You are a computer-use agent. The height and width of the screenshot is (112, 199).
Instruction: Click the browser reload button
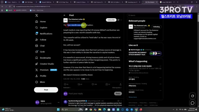[x=10, y=7]
